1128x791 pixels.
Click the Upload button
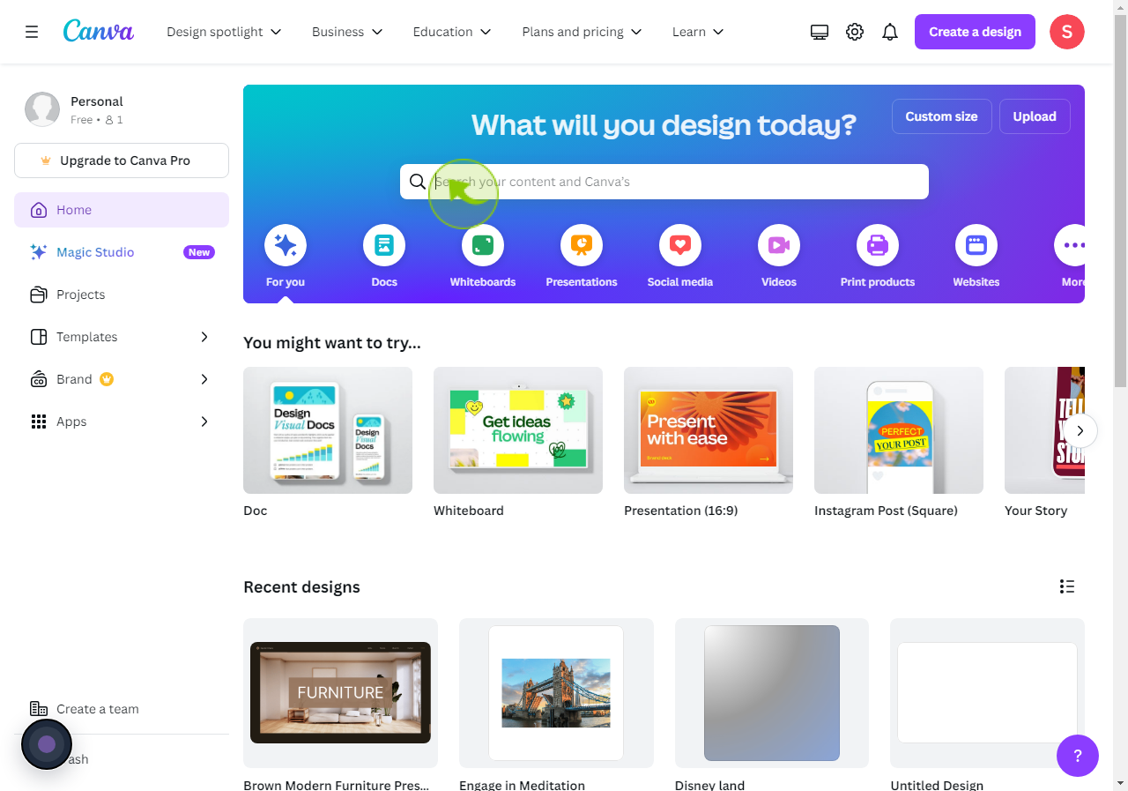pos(1035,116)
